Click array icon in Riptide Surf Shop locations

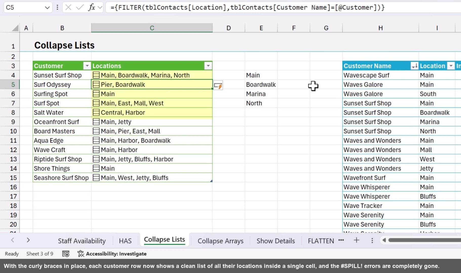click(x=96, y=159)
